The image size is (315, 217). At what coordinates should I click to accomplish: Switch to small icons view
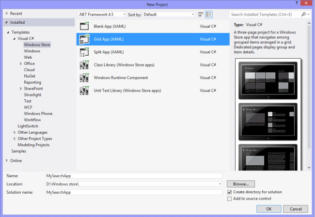[201, 15]
